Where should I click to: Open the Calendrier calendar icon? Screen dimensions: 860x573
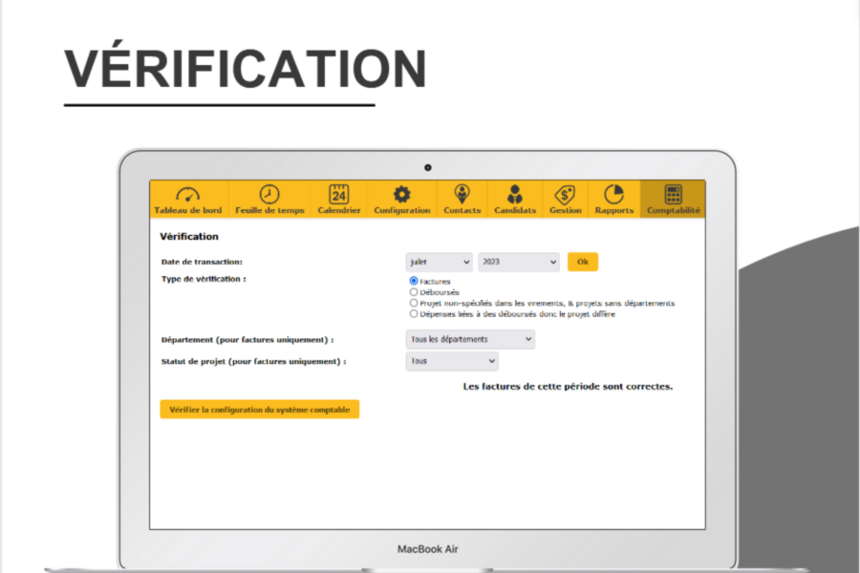click(339, 194)
